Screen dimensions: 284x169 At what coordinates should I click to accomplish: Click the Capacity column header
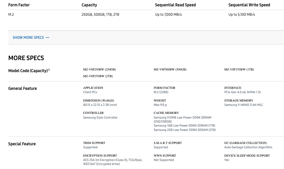pos(89,5)
